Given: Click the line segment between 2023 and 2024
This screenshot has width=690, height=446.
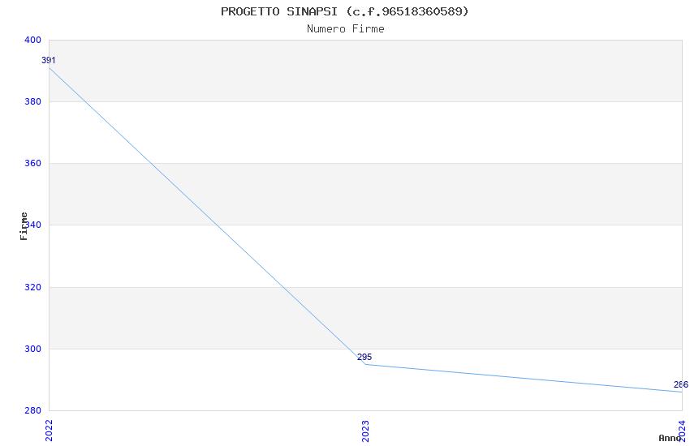Looking at the screenshot, I should [x=524, y=378].
